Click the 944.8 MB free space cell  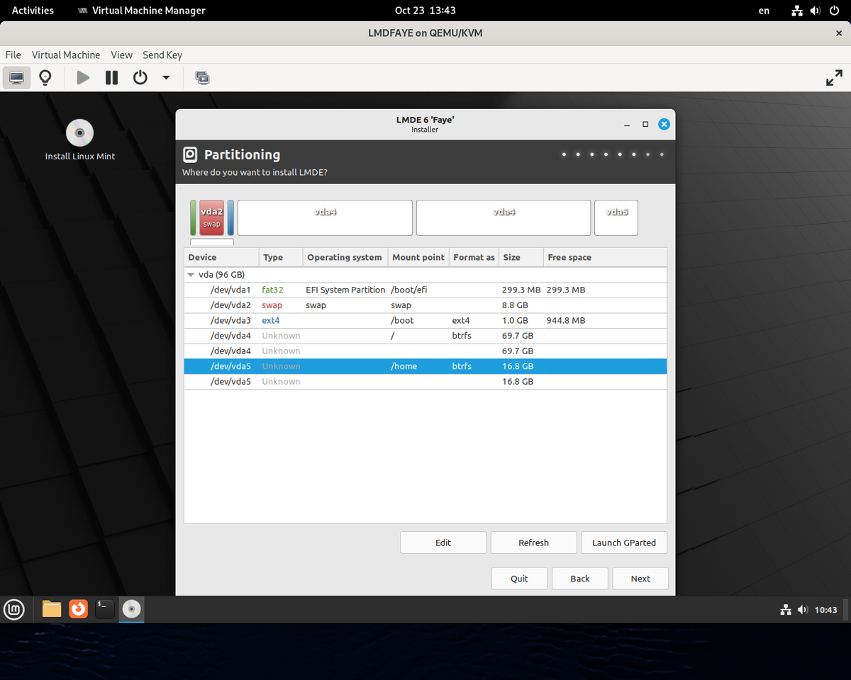[566, 320]
